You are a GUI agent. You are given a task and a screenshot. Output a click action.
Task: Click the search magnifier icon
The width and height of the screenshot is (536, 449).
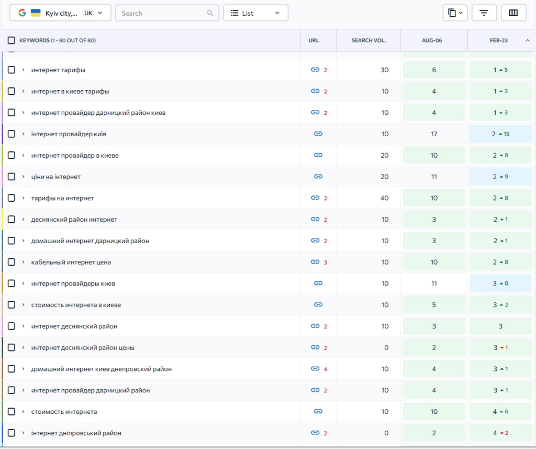[x=210, y=13]
